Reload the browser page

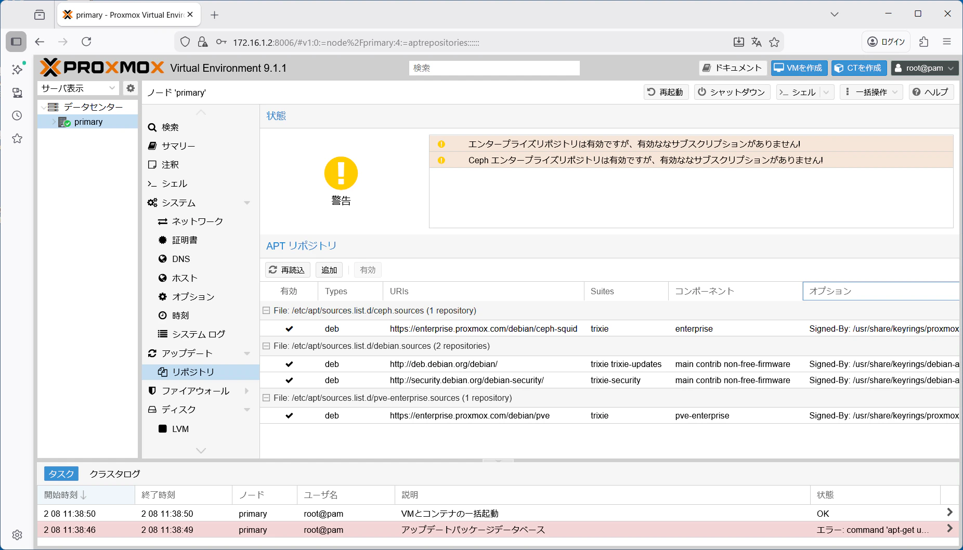pos(86,42)
